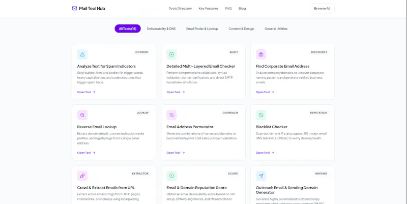Click the Email & Domain Reputation Score title
This screenshot has width=407, height=204.
196,188
